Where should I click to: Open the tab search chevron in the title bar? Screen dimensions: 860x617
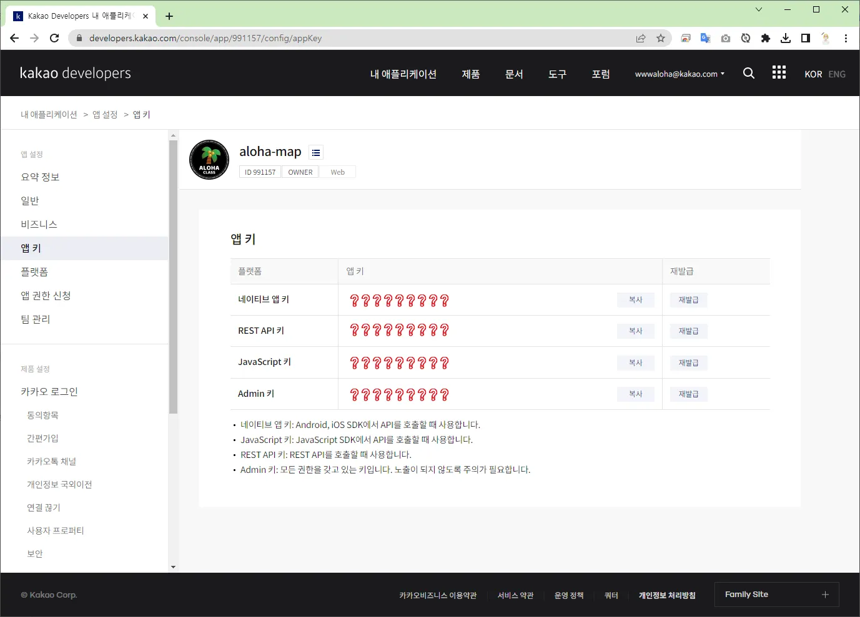[759, 9]
